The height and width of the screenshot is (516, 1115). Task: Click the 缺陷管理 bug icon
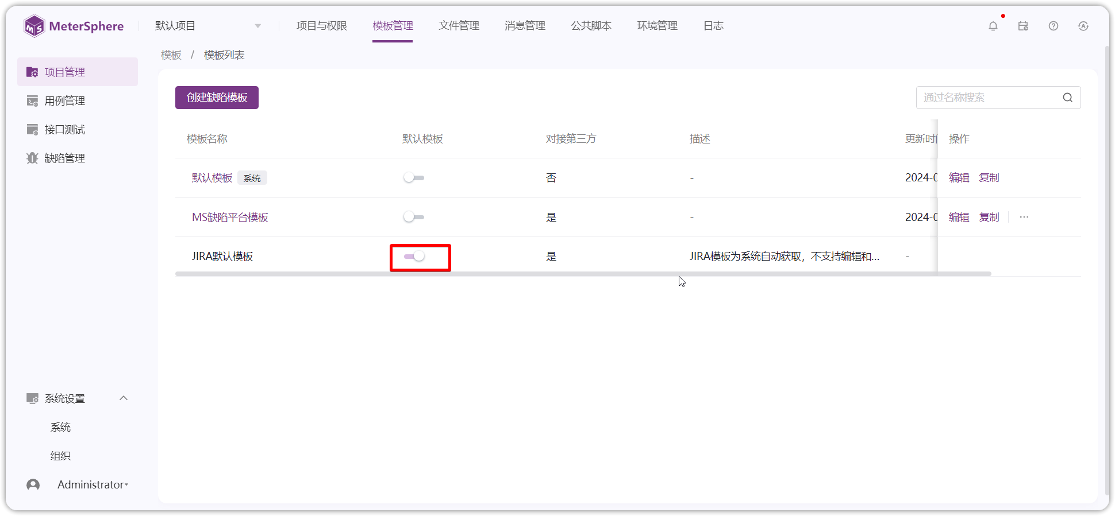[x=32, y=158]
